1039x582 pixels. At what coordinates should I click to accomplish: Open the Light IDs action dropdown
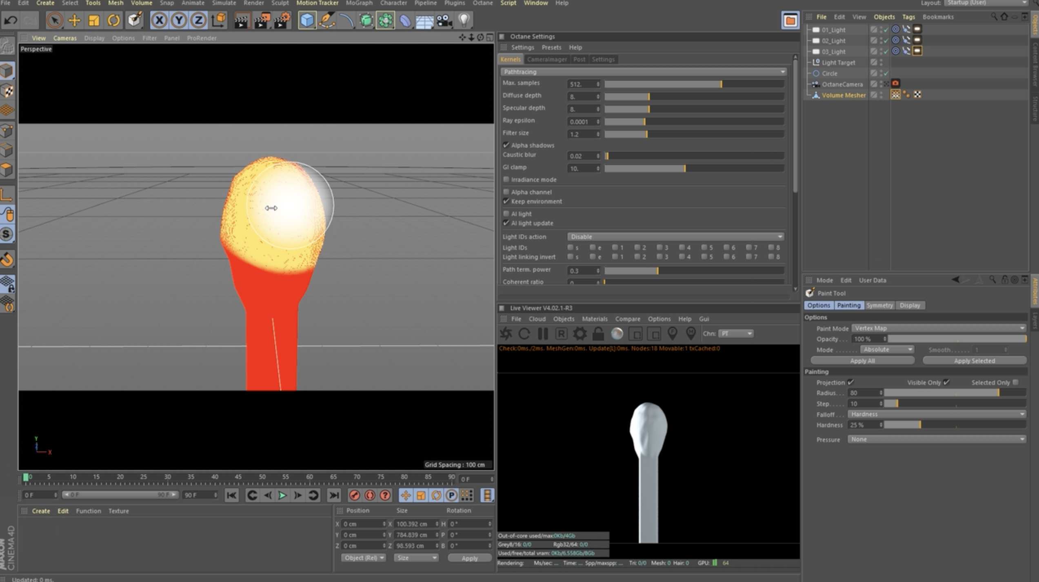[675, 237]
